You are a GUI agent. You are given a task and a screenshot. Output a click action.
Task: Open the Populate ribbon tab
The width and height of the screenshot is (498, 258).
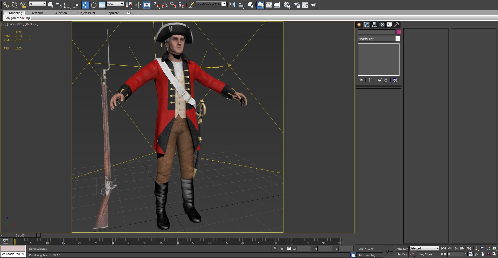click(113, 13)
